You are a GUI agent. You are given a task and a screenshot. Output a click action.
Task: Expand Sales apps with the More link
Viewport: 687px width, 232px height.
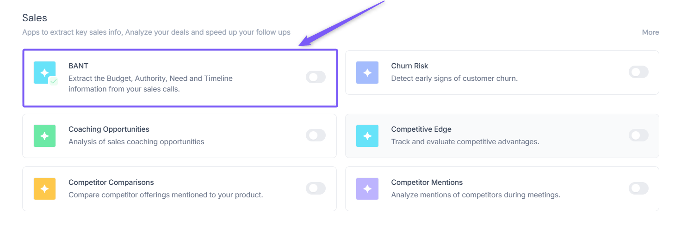point(650,32)
